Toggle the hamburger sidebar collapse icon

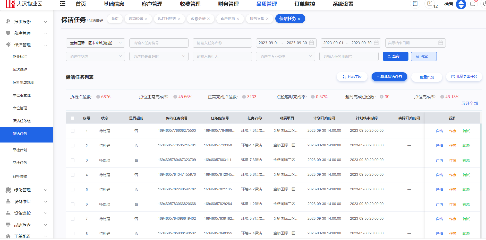pyautogui.click(x=62, y=4)
